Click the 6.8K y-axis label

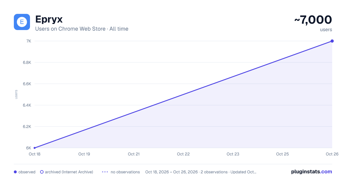[x=27, y=62]
